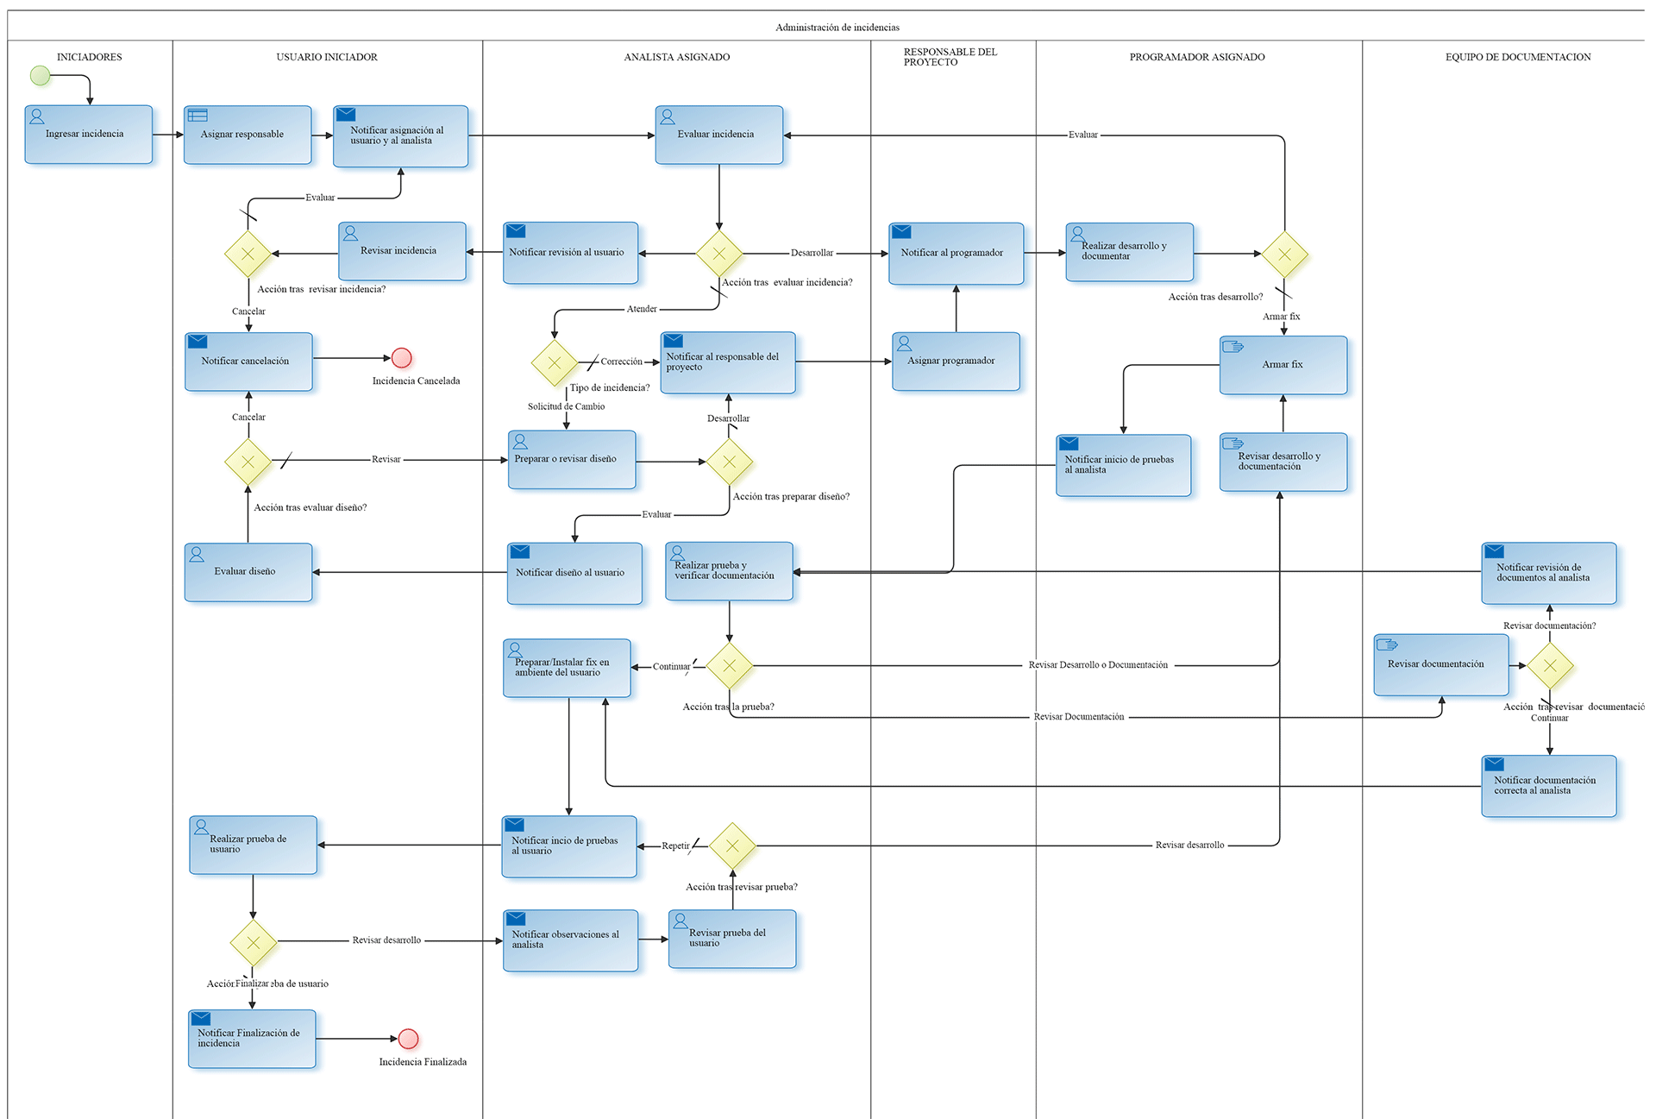This screenshot has width=1656, height=1119.
Task: Select the Armar fix task
Action: (x=1283, y=365)
